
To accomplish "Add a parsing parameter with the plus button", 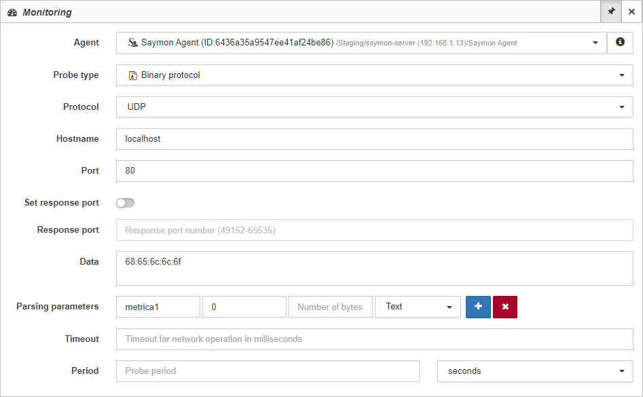I will tap(478, 307).
